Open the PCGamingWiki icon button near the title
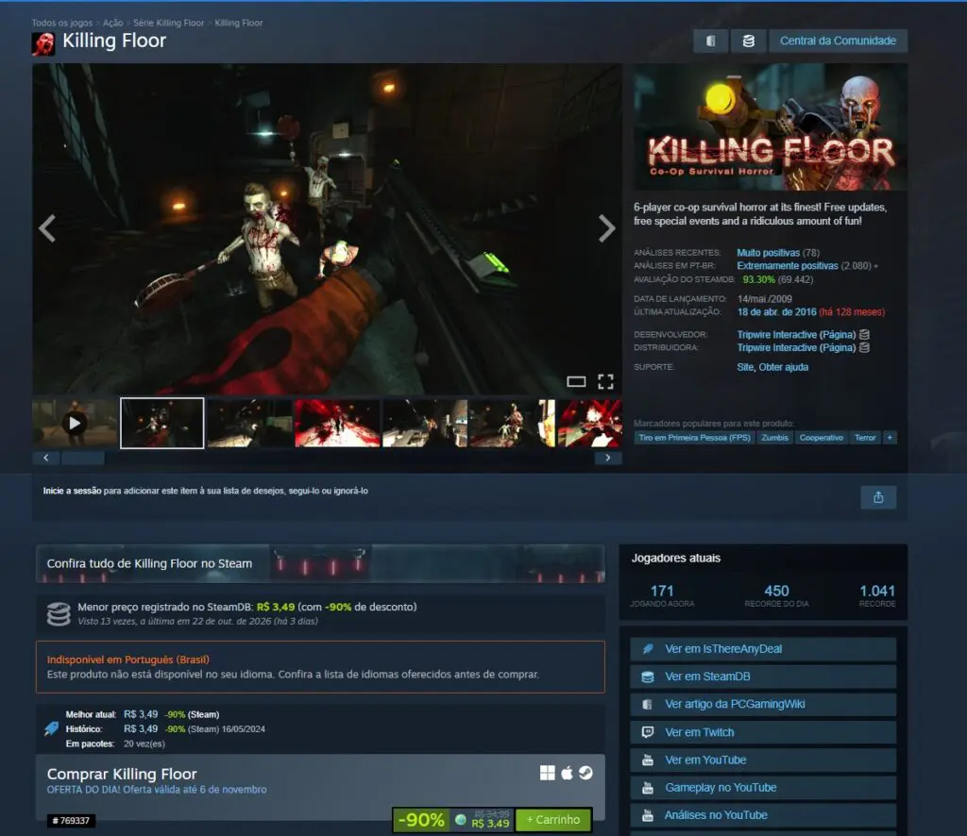The width and height of the screenshot is (967, 836). tap(710, 41)
